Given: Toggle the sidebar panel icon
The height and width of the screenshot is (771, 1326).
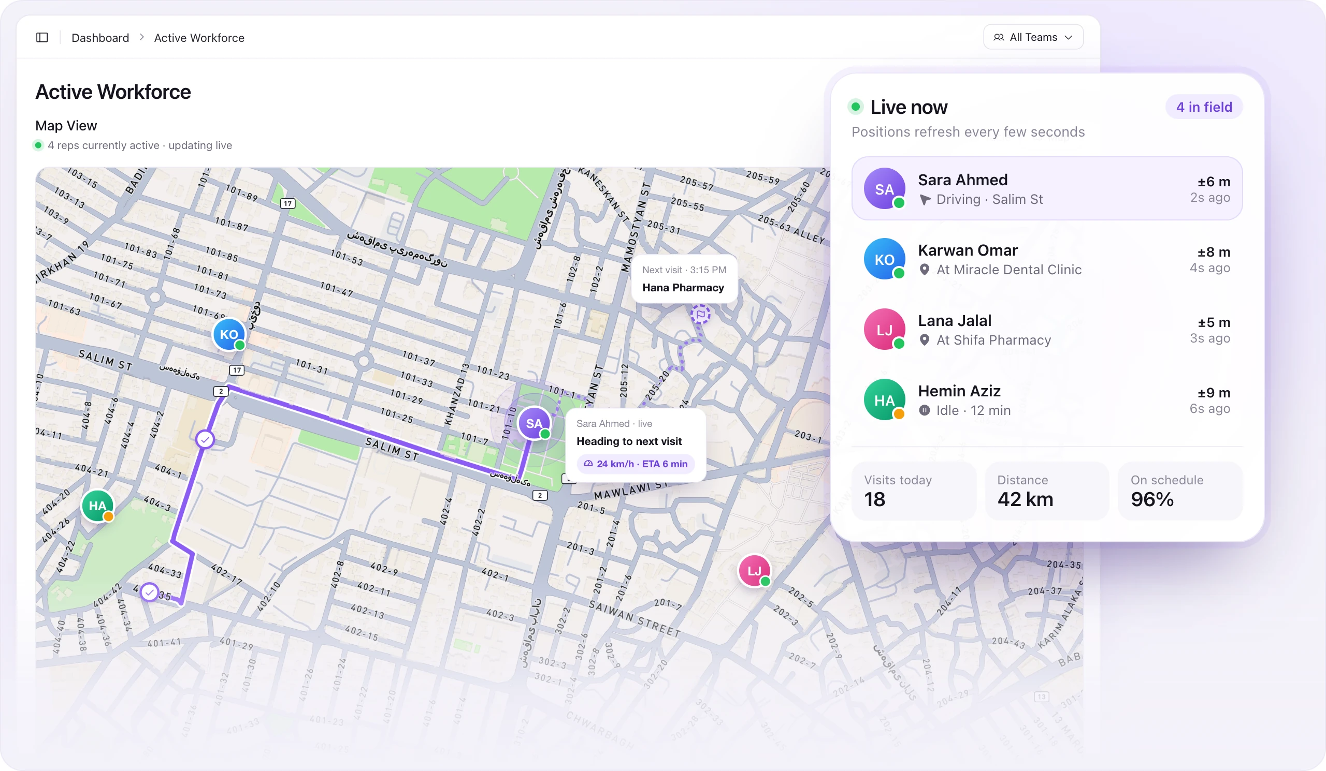Looking at the screenshot, I should click(x=42, y=37).
